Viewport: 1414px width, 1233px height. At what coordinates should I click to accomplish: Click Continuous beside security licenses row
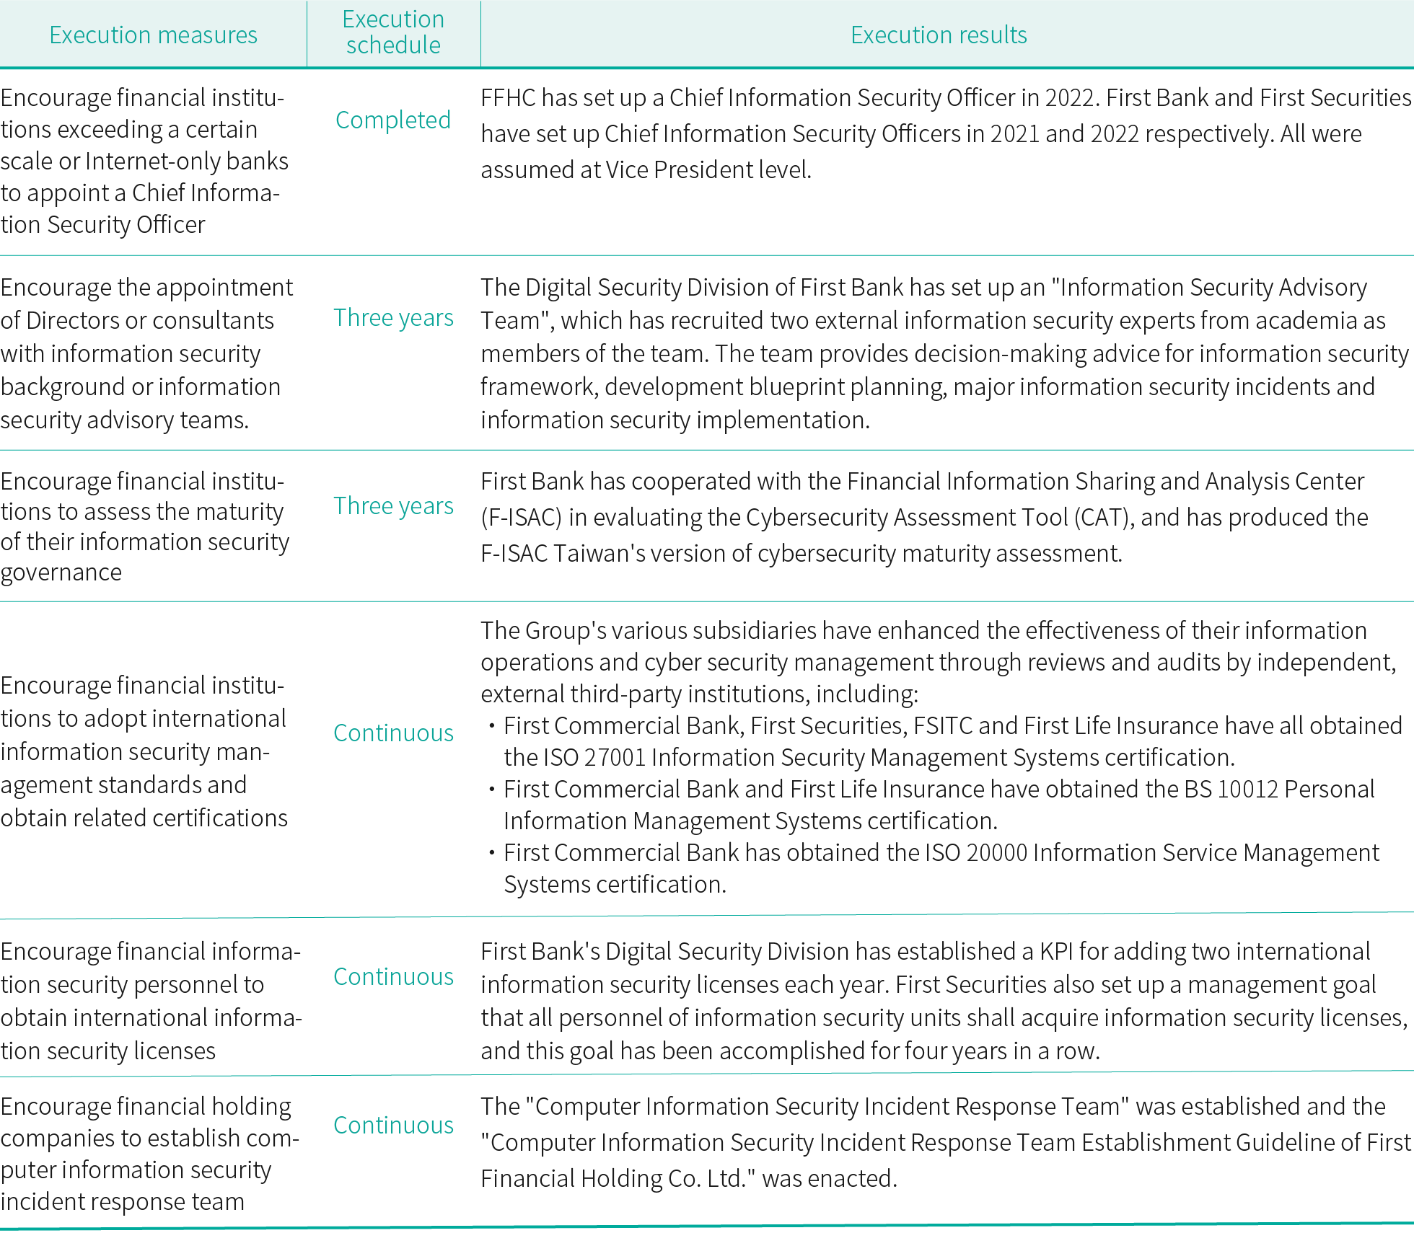tap(393, 976)
